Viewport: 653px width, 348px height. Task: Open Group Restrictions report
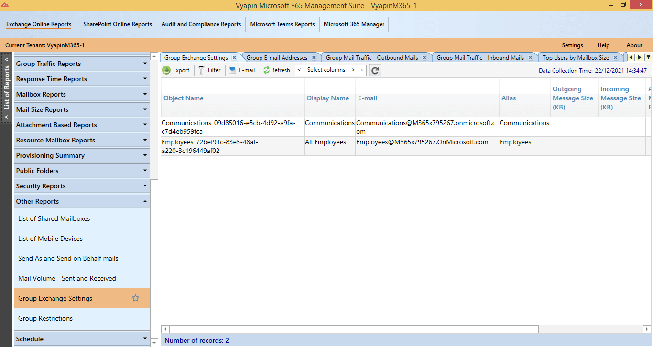pyautogui.click(x=82, y=318)
